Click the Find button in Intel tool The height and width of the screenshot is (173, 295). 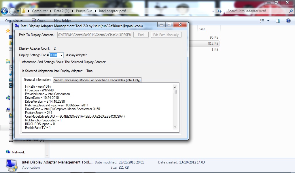tap(141, 35)
